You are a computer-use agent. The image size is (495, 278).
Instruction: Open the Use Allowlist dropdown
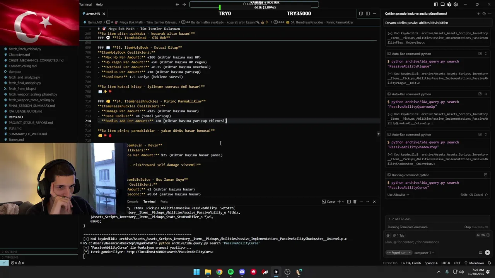398,195
